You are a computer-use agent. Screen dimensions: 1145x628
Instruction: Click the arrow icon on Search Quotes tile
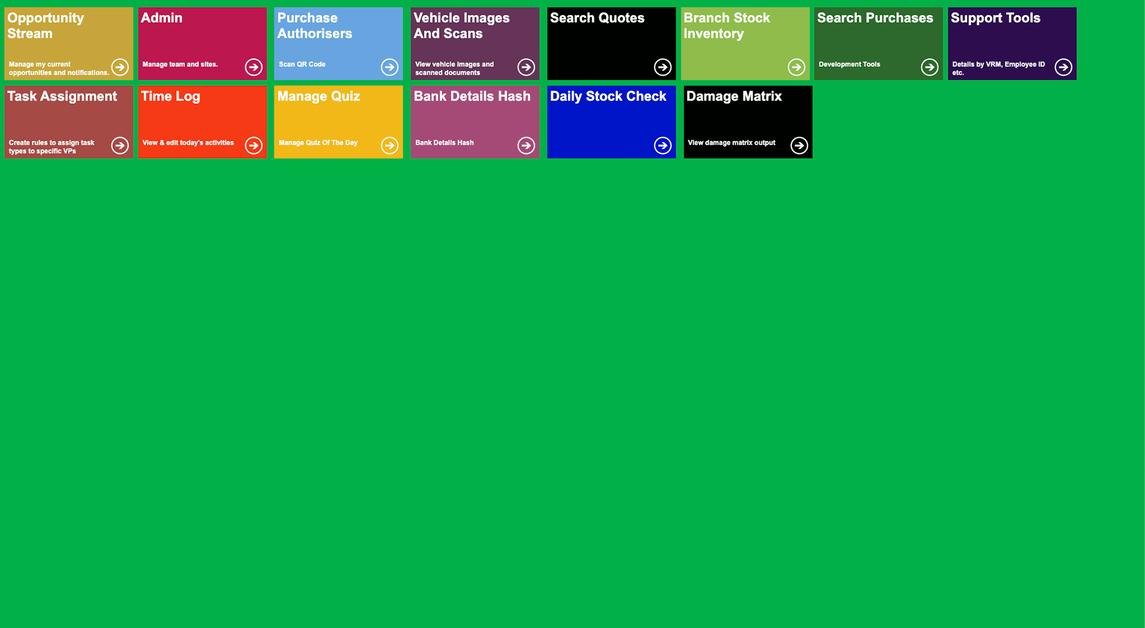(x=663, y=67)
